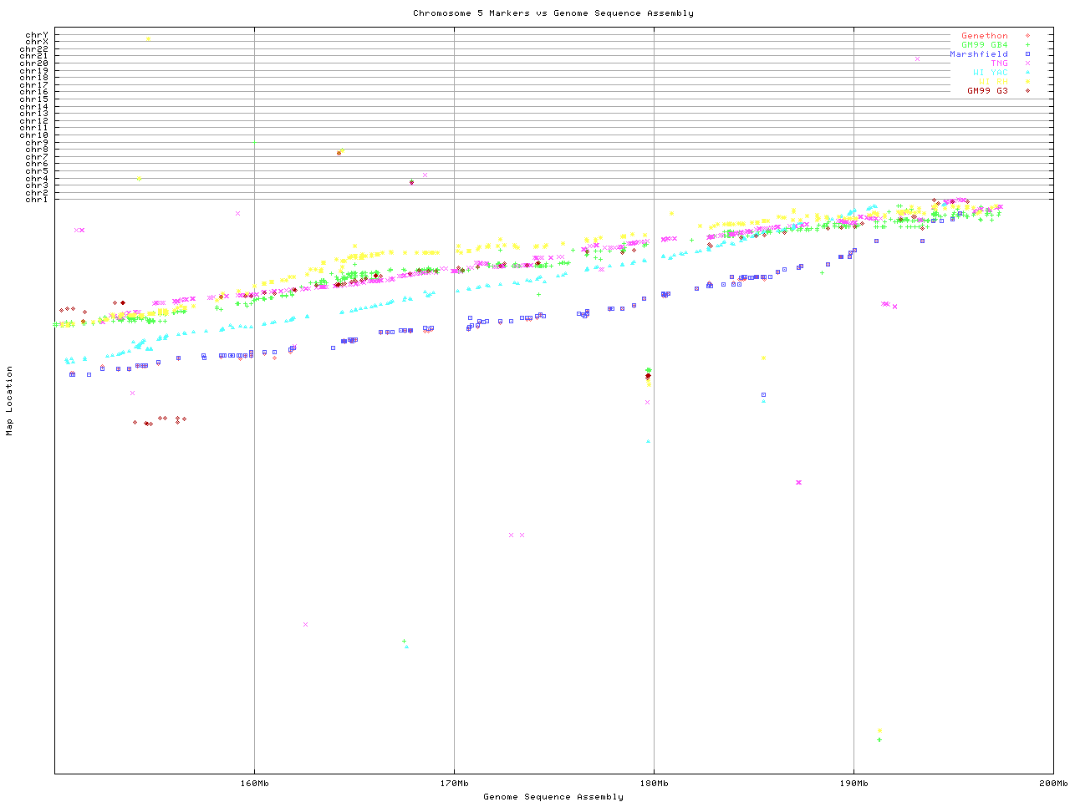Click the vertical Map Location axis title

[x=10, y=401]
